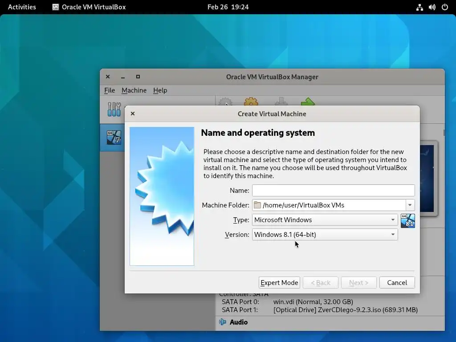
Task: Open the clock showing Feb 26 19:24
Action: pyautogui.click(x=228, y=7)
